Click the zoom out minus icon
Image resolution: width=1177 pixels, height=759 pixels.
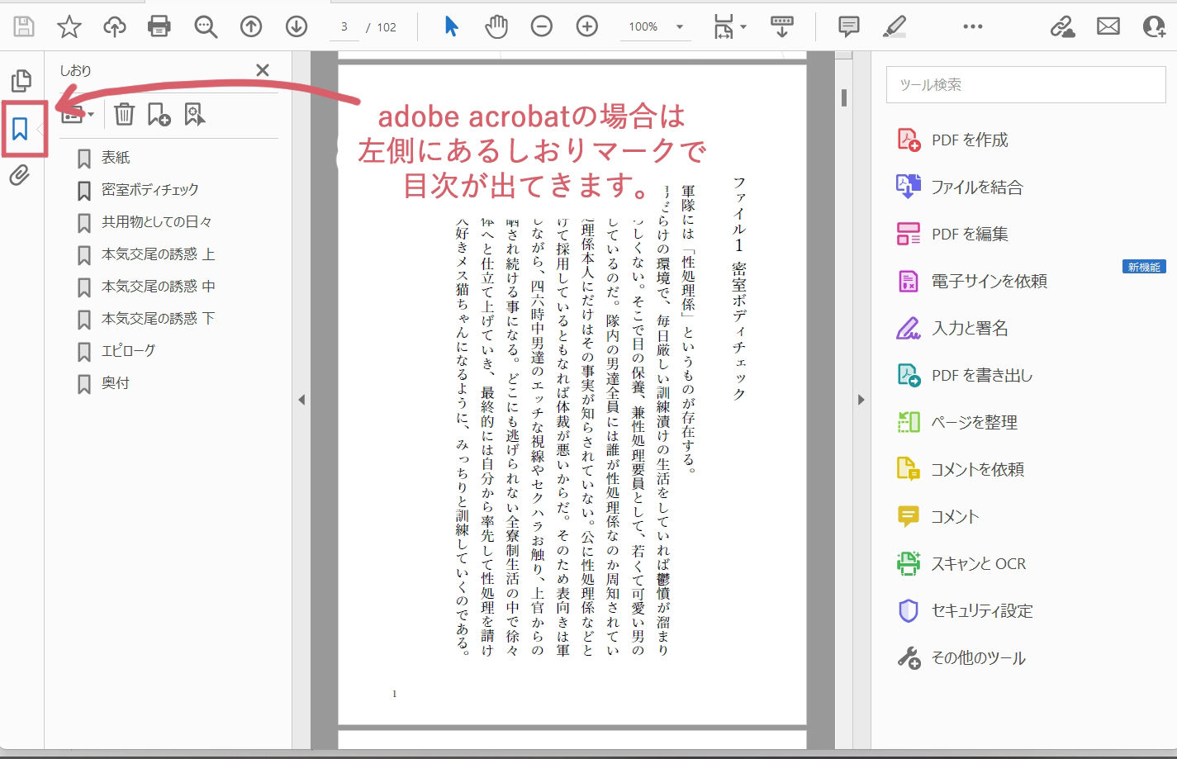click(x=542, y=26)
